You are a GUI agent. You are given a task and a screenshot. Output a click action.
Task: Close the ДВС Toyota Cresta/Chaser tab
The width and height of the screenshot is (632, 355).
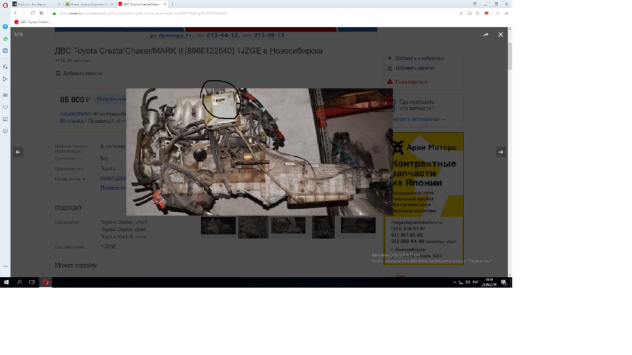165,4
